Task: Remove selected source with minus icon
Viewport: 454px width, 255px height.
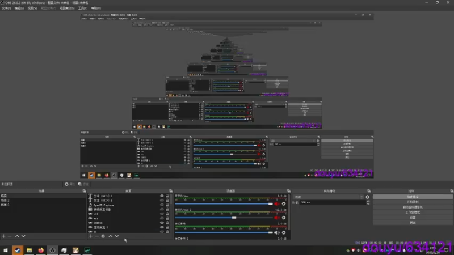Action: tap(97, 236)
